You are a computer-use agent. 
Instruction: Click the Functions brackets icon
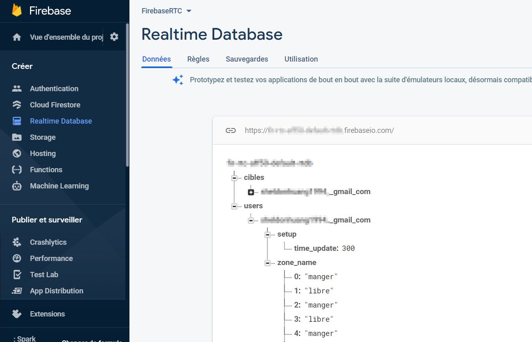17,169
